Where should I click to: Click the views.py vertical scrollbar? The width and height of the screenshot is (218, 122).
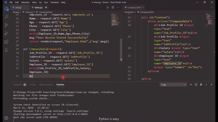pos(121,49)
